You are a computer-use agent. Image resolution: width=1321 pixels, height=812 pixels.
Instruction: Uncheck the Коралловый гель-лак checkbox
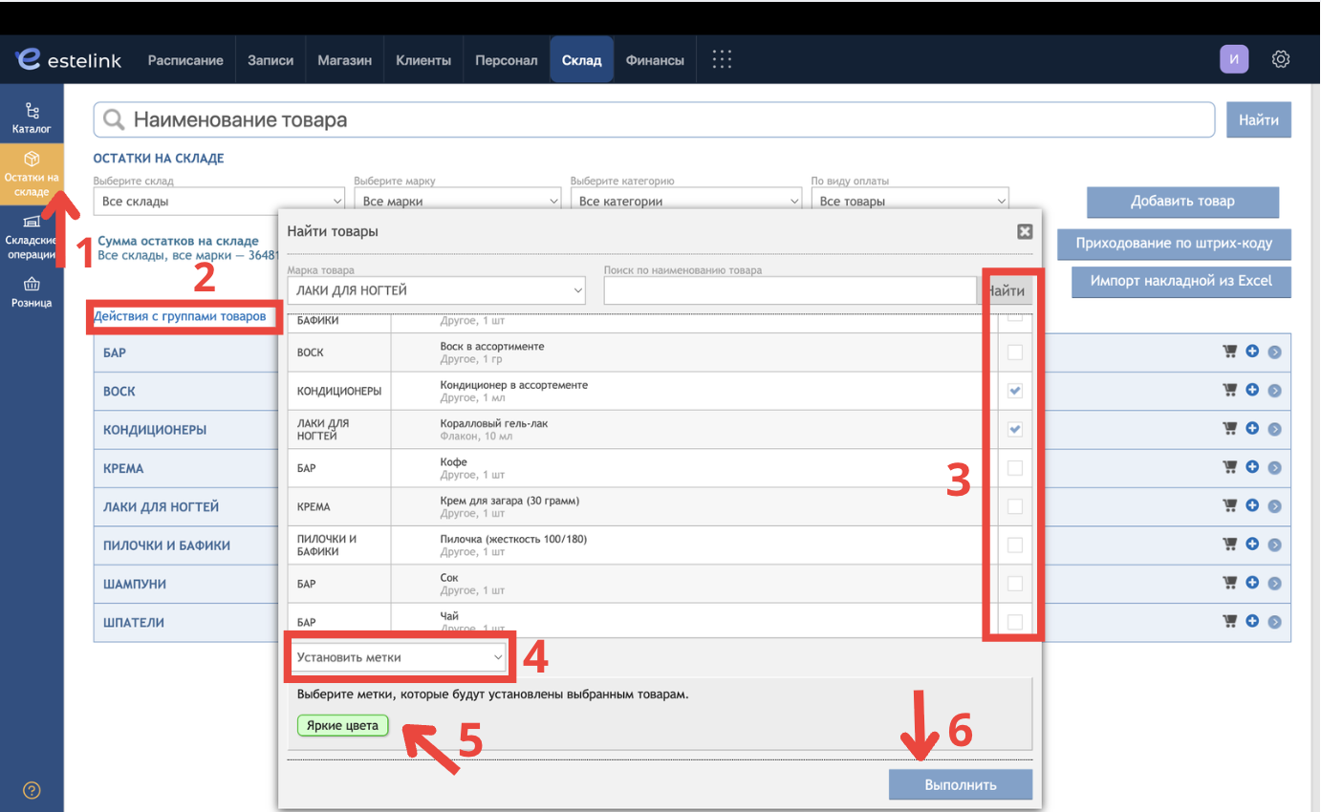1015,429
